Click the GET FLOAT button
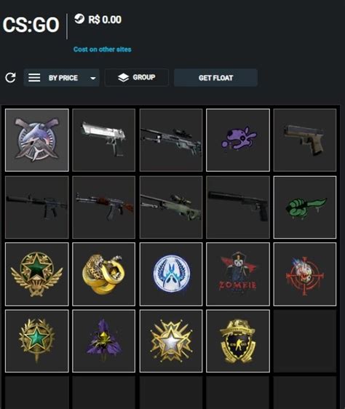Screen dimensions: 345x409 click(x=216, y=78)
